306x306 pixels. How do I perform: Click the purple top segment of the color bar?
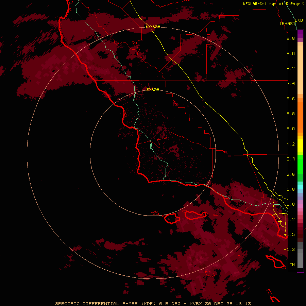(300, 34)
